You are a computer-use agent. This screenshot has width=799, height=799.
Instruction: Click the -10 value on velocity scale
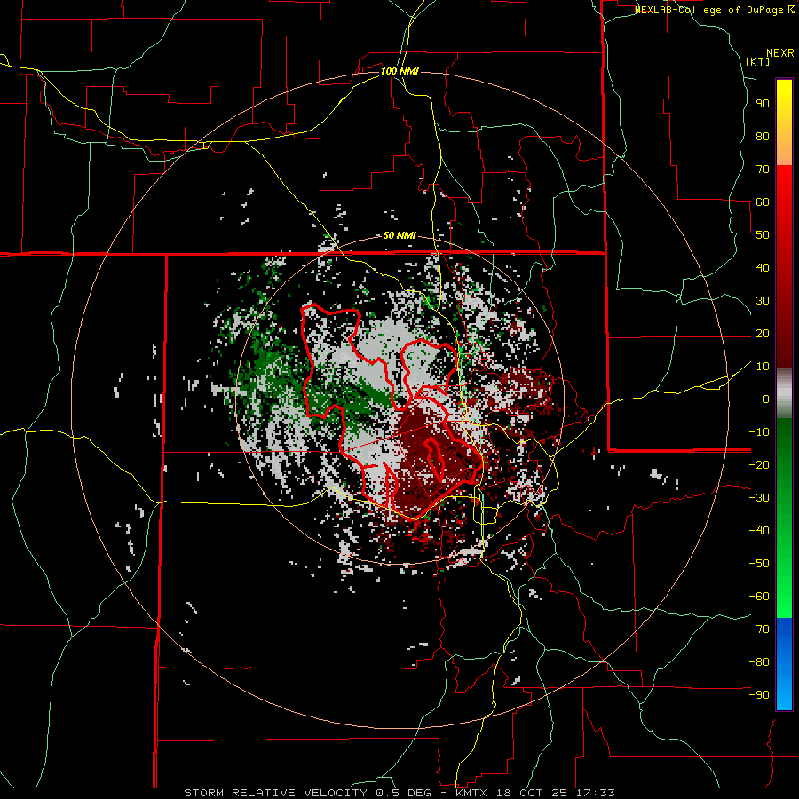[x=759, y=432]
